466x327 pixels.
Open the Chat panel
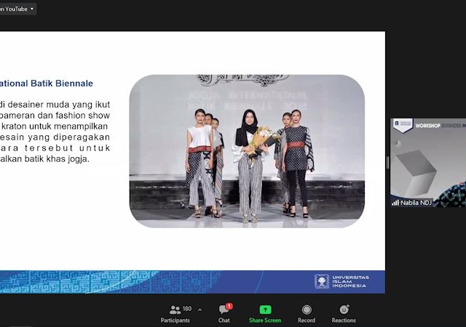click(x=224, y=314)
